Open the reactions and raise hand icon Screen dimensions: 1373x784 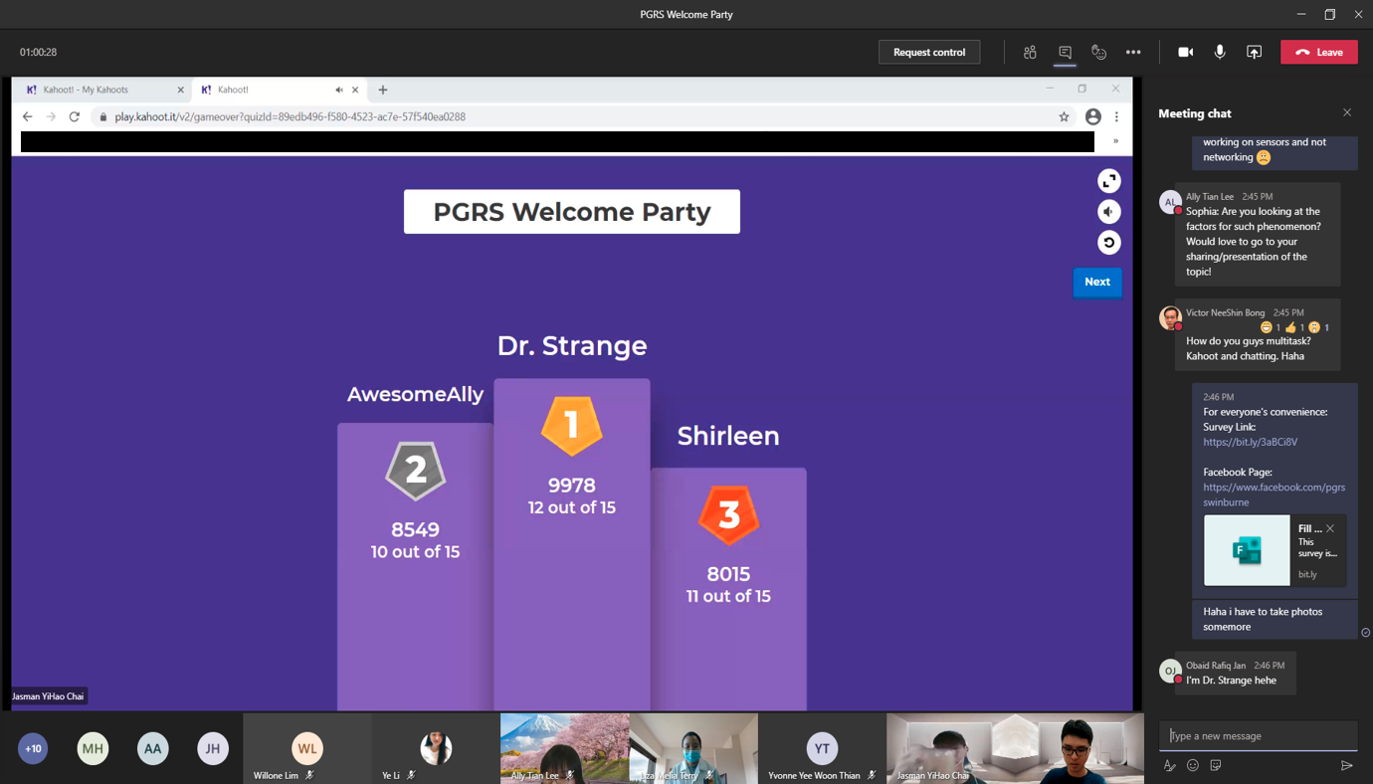(x=1098, y=52)
